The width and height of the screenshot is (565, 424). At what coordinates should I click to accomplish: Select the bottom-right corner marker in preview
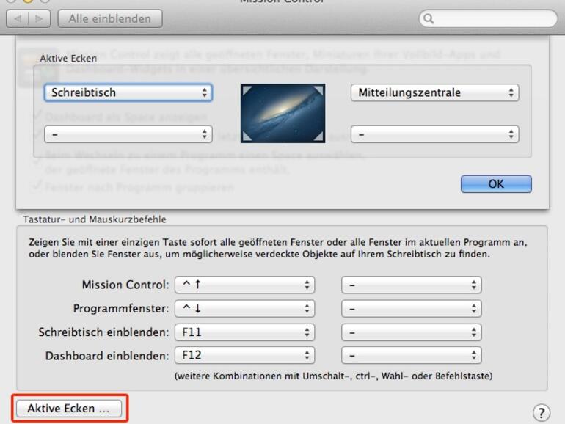318,136
